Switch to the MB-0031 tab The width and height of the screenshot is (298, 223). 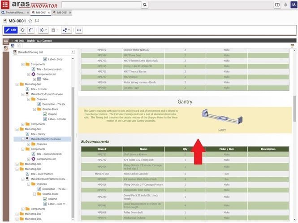pos(62,13)
